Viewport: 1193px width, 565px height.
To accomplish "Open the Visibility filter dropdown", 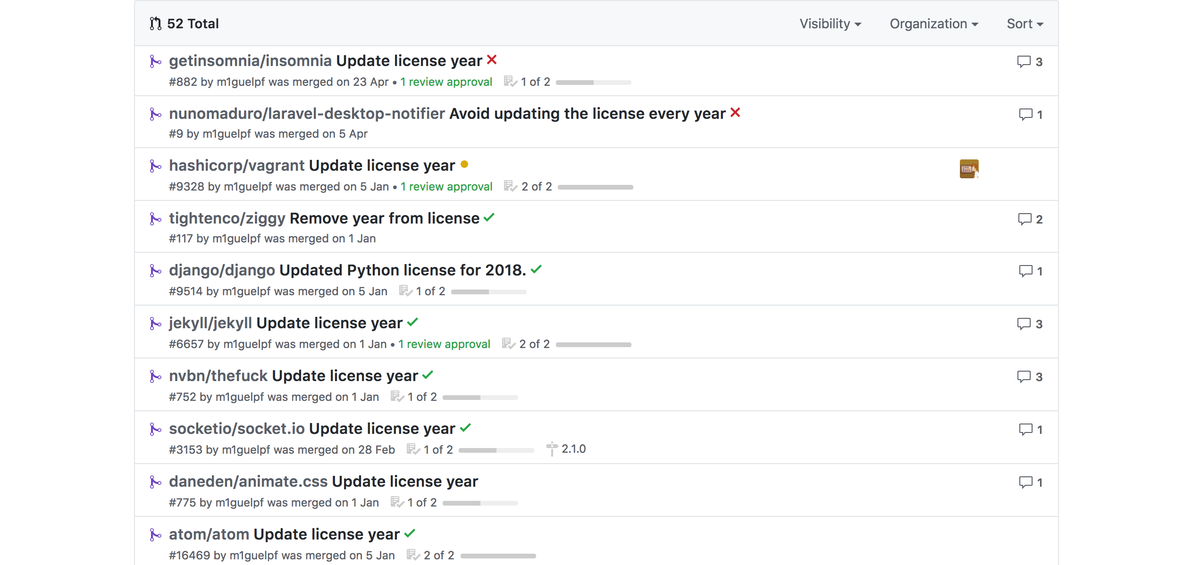I will pos(830,24).
